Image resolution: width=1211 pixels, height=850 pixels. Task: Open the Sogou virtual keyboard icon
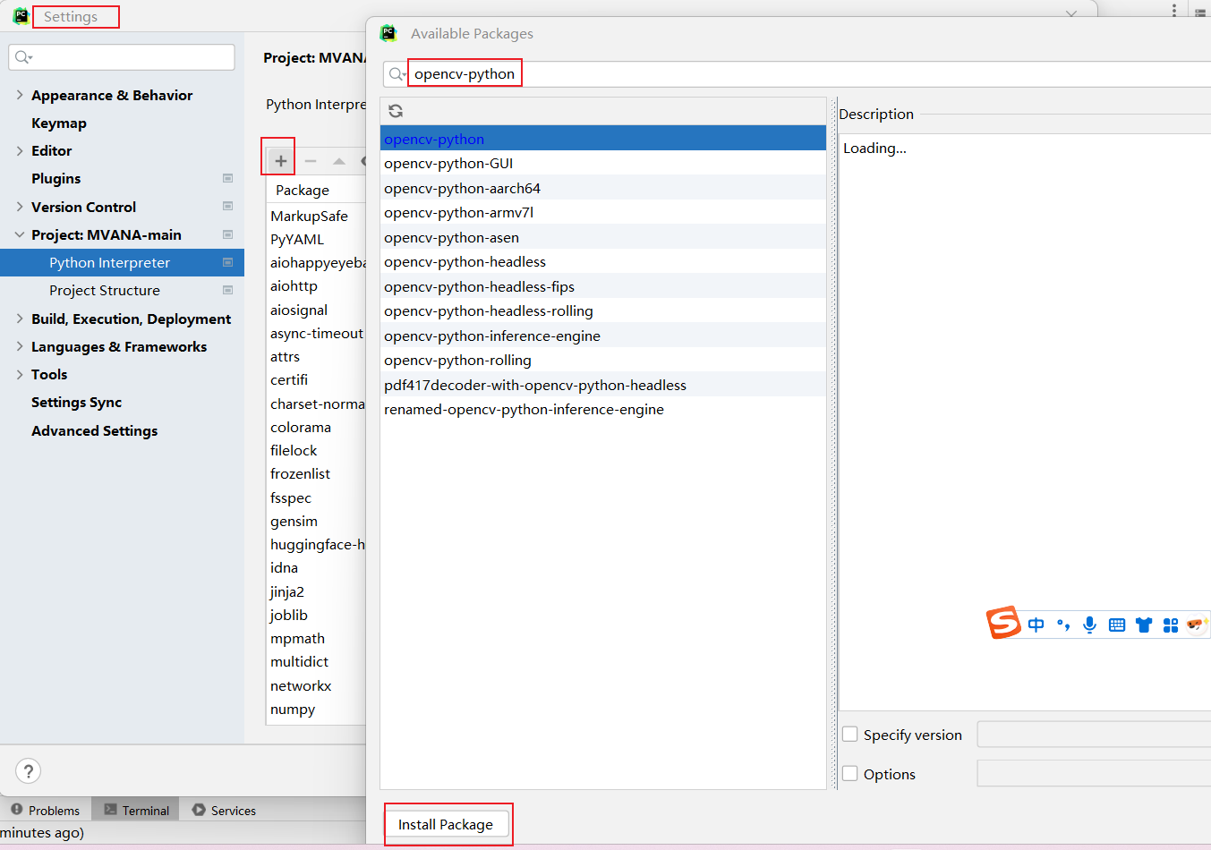tap(1117, 625)
